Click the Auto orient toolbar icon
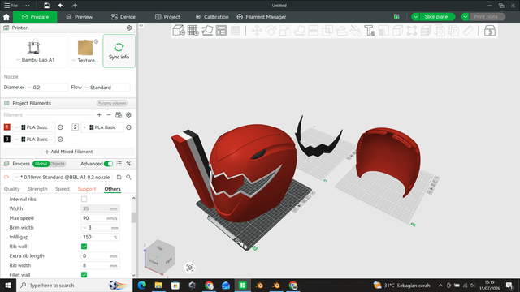Image resolution: width=520 pixels, height=292 pixels. (207, 31)
